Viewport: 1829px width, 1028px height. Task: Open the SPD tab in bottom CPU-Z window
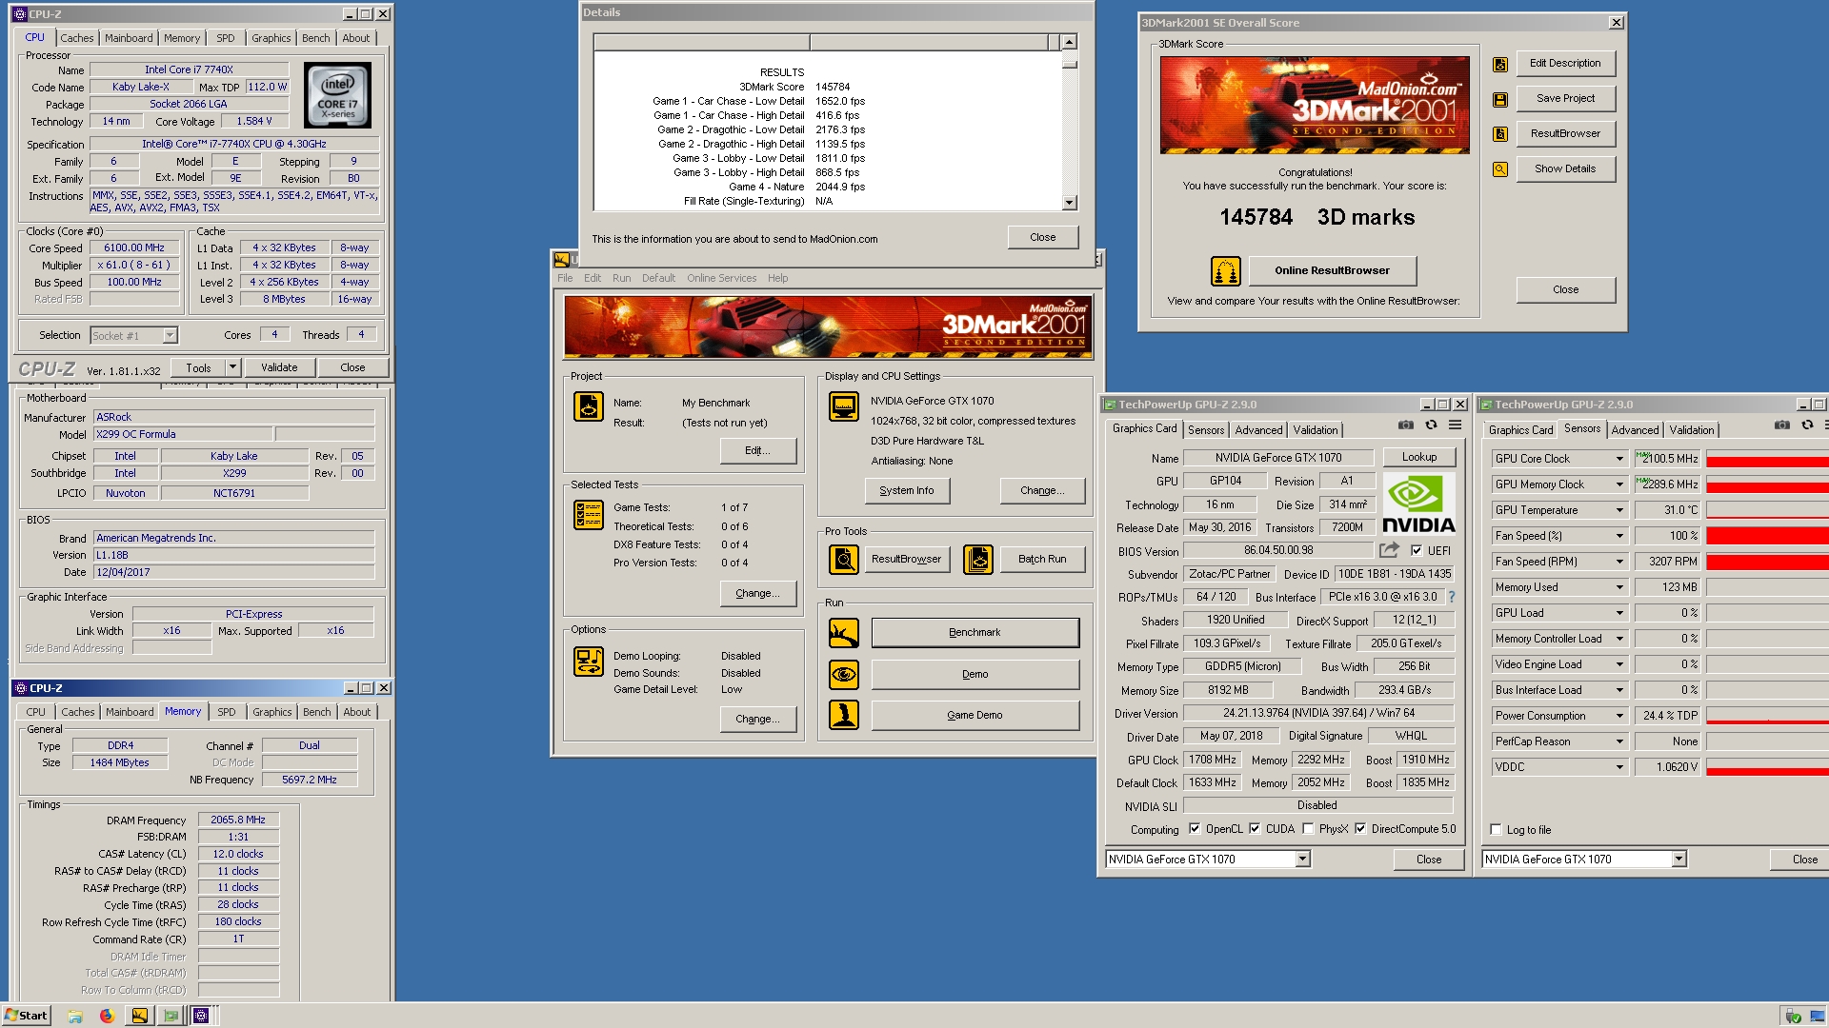227,712
